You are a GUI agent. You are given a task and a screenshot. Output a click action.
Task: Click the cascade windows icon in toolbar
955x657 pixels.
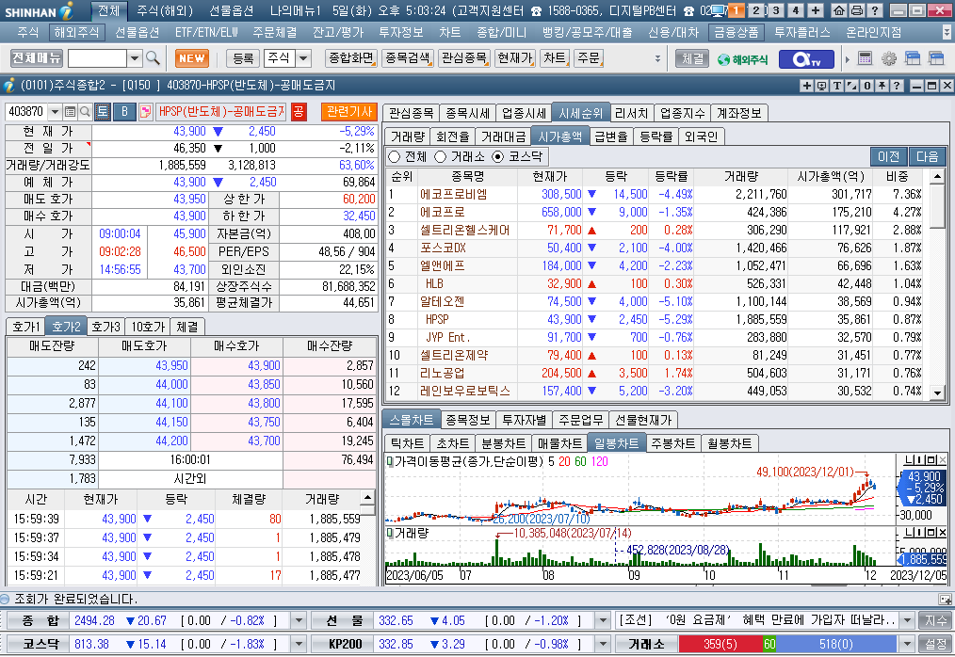point(913,58)
